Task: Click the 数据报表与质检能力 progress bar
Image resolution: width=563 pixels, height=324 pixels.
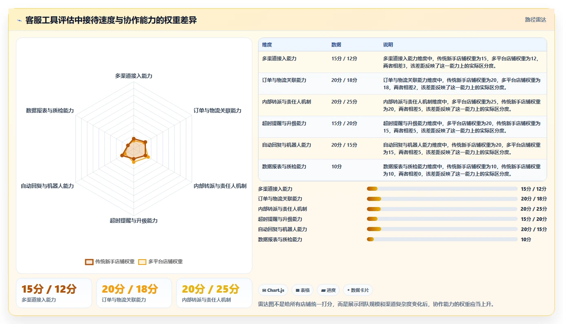Action: (x=442, y=240)
